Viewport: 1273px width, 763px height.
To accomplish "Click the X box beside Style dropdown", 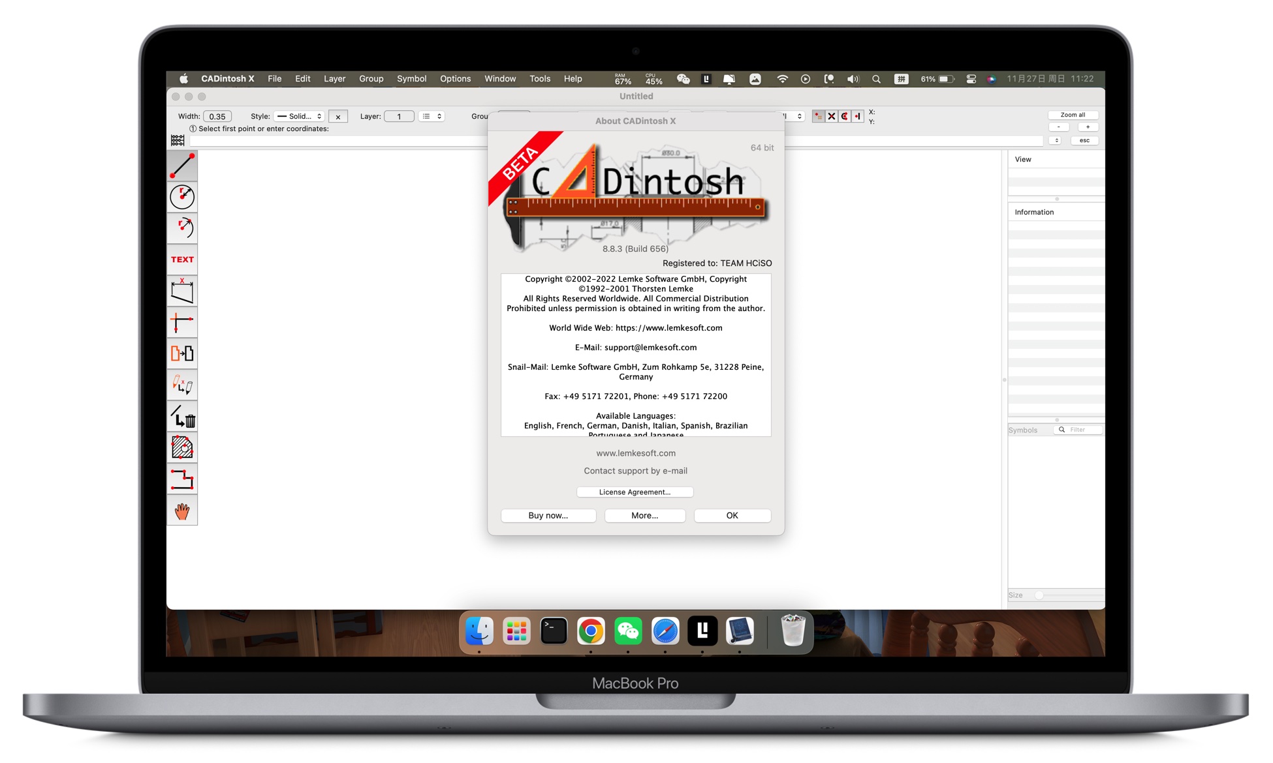I will point(338,117).
